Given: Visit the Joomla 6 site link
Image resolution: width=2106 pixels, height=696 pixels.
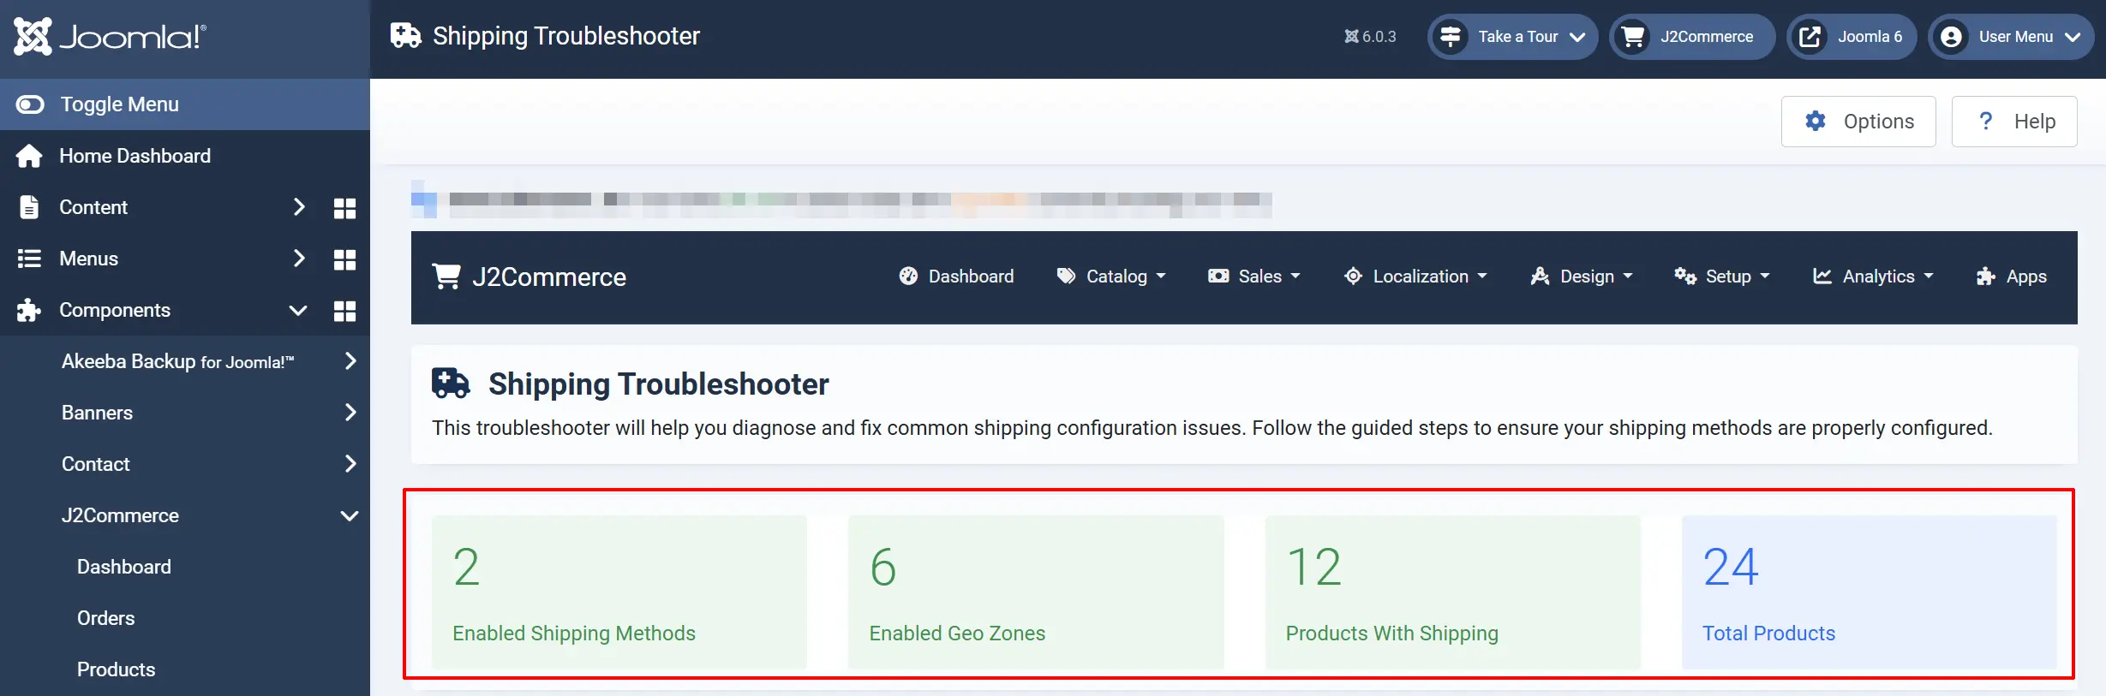Looking at the screenshot, I should click(1852, 37).
